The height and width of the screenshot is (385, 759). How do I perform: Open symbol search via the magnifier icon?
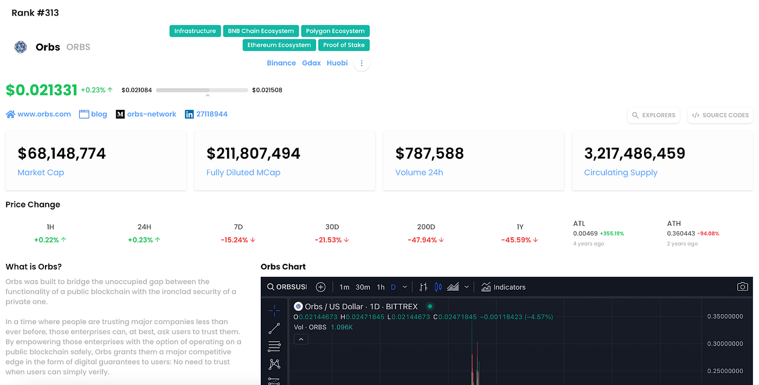point(270,286)
